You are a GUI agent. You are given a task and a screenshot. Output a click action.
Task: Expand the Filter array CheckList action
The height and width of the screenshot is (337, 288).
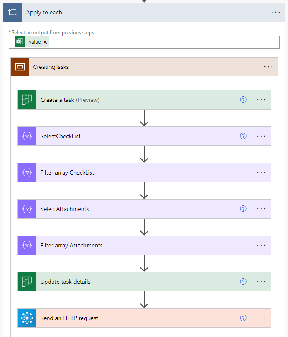127,173
